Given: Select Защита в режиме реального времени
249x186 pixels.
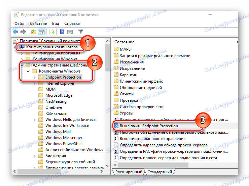Looking at the screenshot, I should tap(155, 56).
